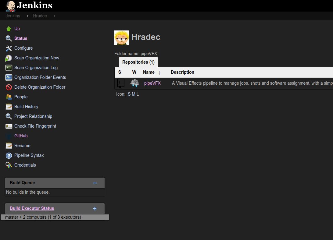This screenshot has width=333, height=240.
Task: Go Up one level link
Action: tap(17, 29)
